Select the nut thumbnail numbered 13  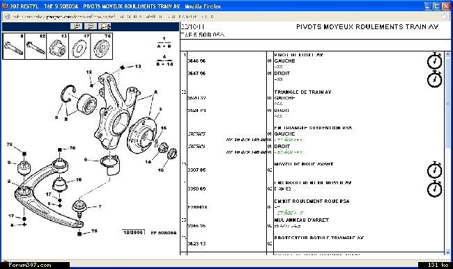point(57,46)
